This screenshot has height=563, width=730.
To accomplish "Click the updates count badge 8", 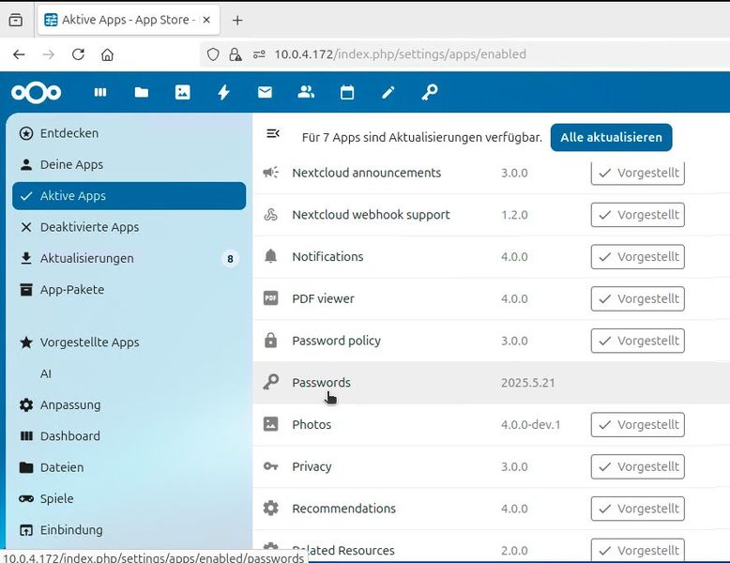I will 230,258.
